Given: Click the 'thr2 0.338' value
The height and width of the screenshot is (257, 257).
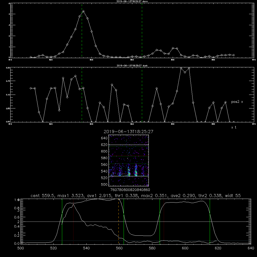Looking at the screenshot, I should [210, 196].
